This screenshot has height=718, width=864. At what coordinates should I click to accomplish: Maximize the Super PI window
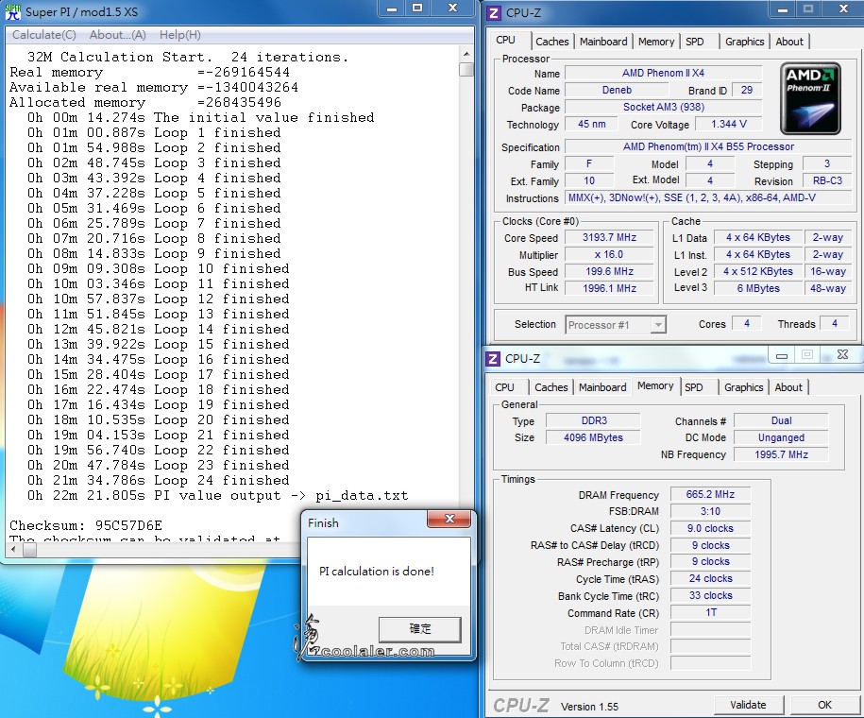pos(417,8)
